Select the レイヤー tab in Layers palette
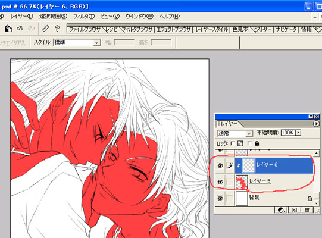Image resolution: width=322 pixels, height=238 pixels. pos(229,124)
